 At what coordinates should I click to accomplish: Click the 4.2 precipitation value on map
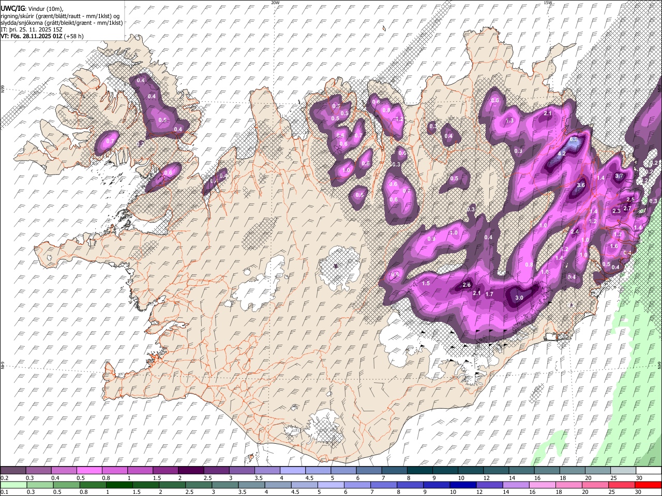pyautogui.click(x=562, y=154)
